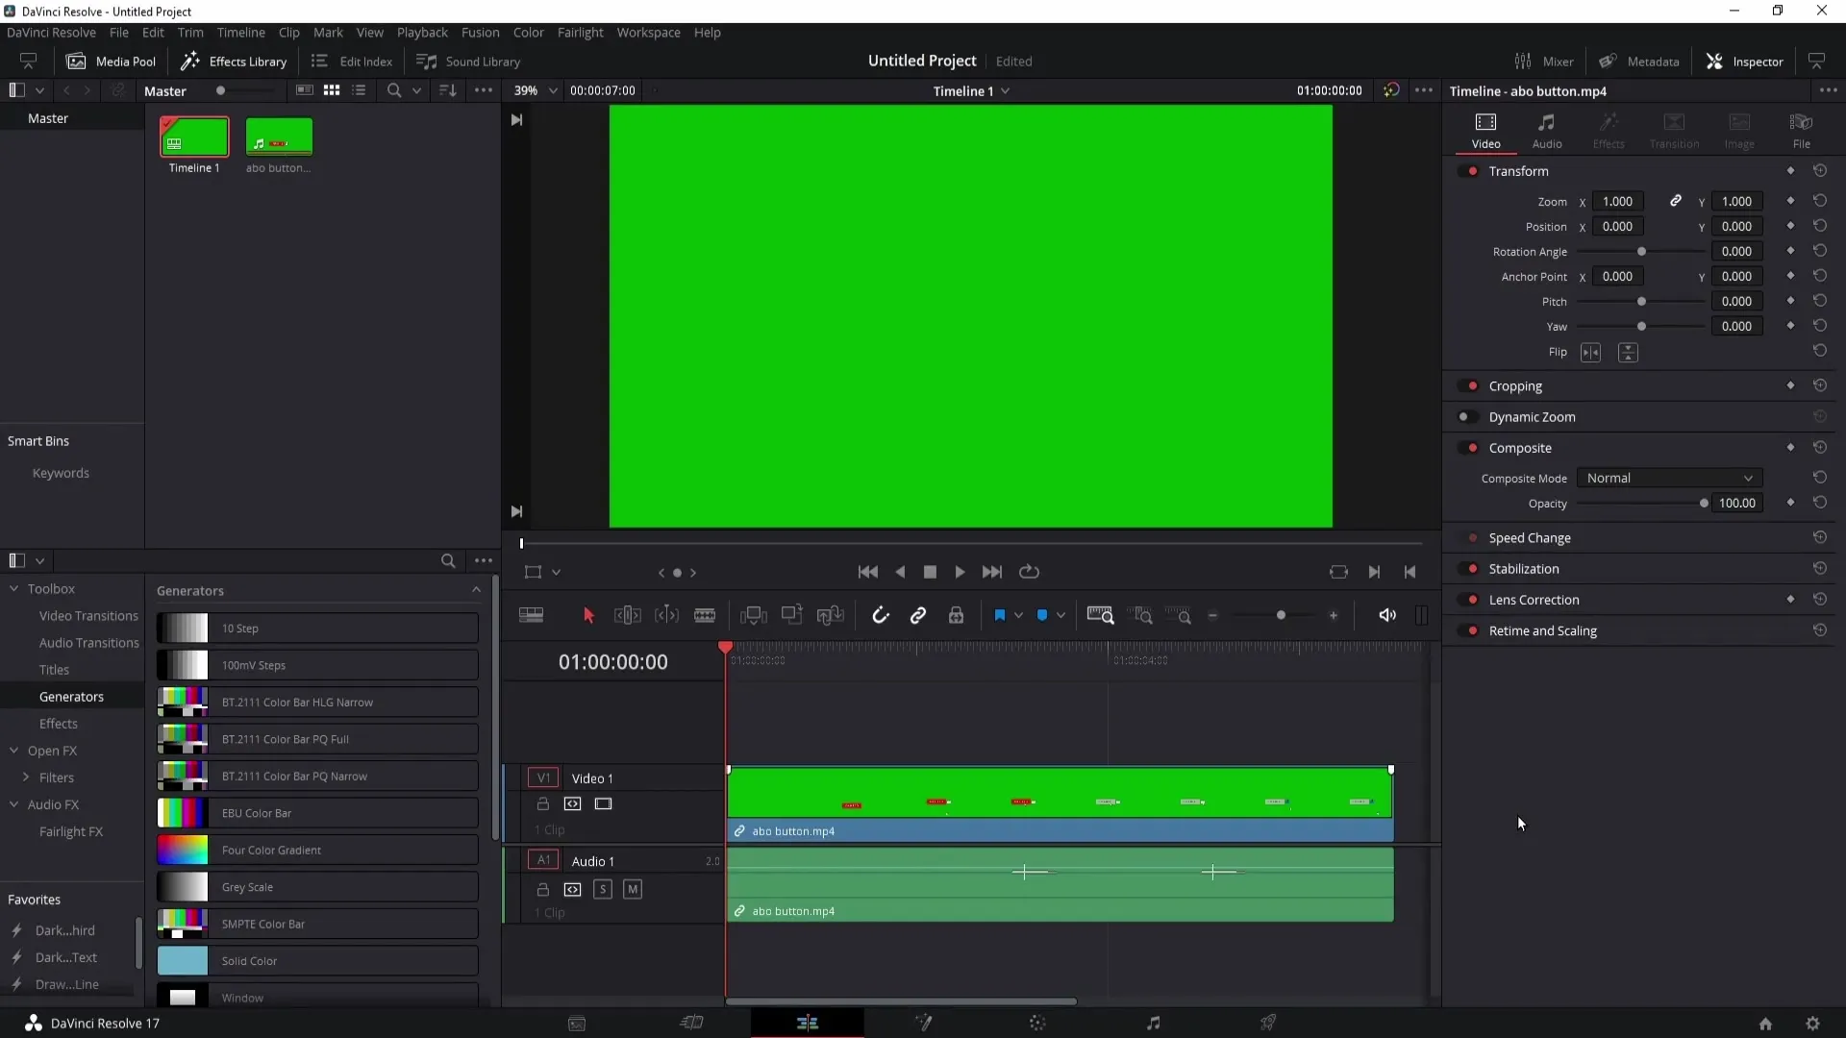This screenshot has height=1038, width=1846.
Task: Click the Edit Index button
Action: click(353, 61)
